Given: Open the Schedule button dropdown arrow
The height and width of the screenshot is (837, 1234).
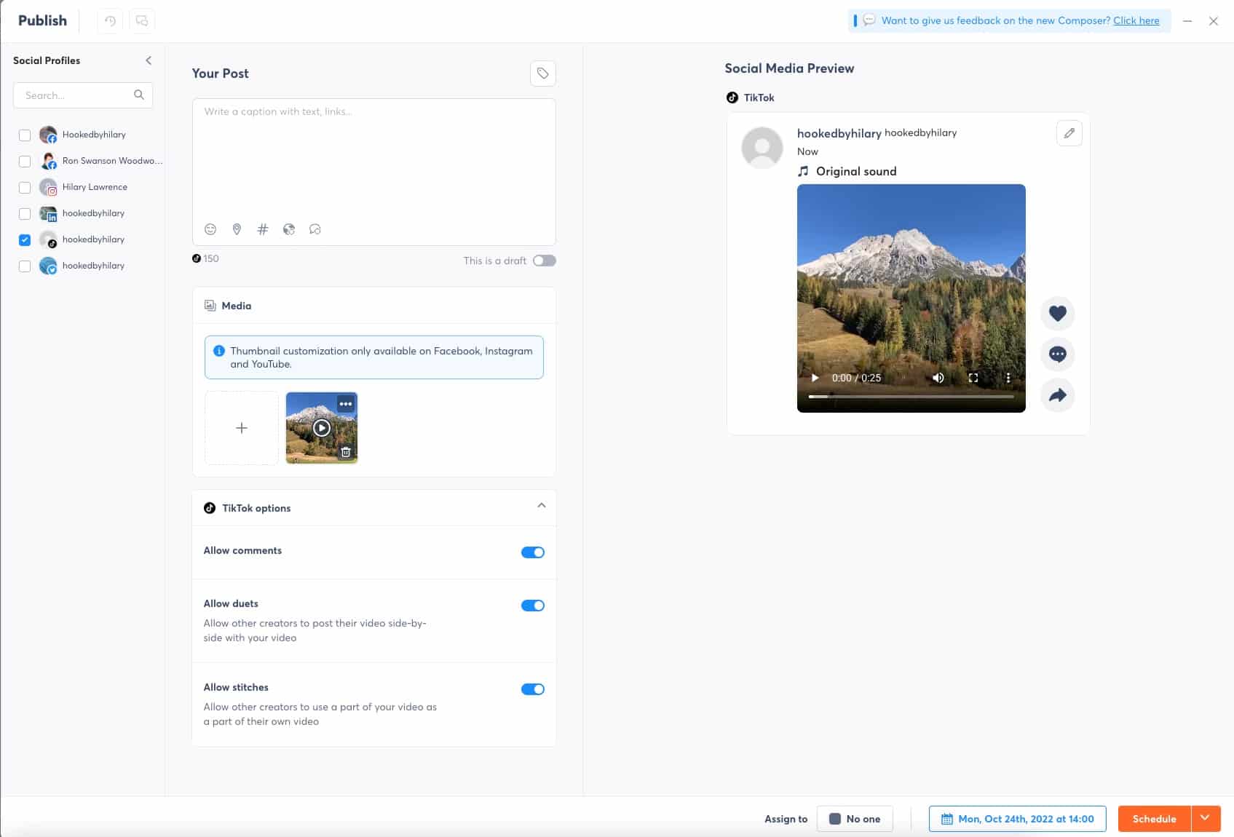Looking at the screenshot, I should [x=1206, y=818].
